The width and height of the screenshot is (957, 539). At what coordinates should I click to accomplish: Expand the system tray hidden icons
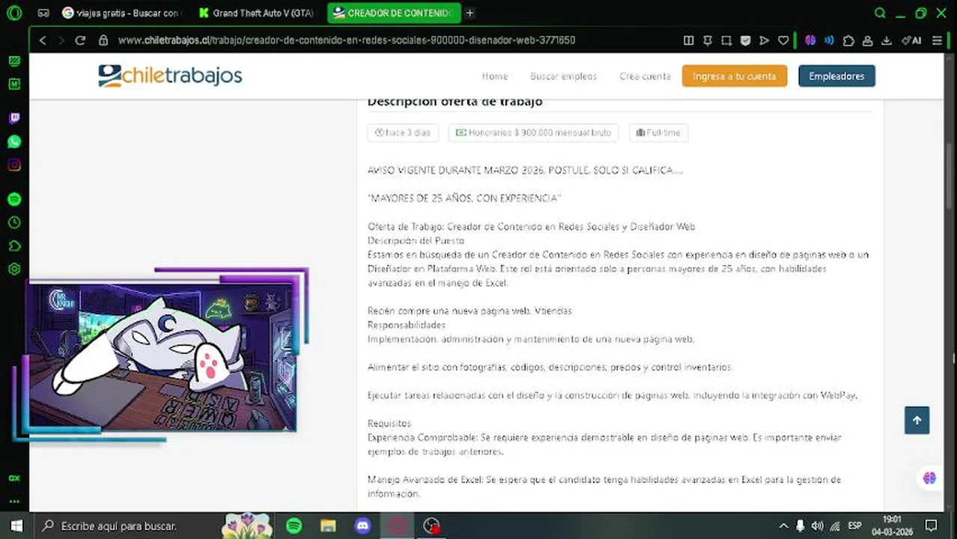coord(783,526)
